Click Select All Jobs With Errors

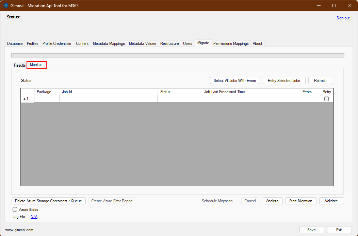235,80
